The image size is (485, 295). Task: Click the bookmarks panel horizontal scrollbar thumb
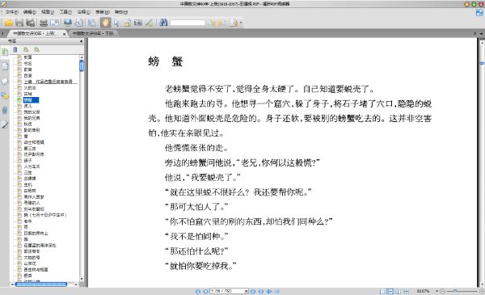point(41,284)
